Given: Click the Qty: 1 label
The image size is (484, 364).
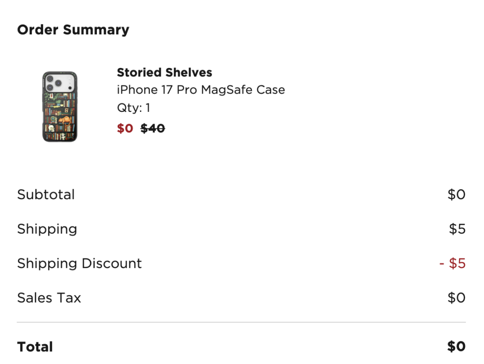Looking at the screenshot, I should coord(133,108).
